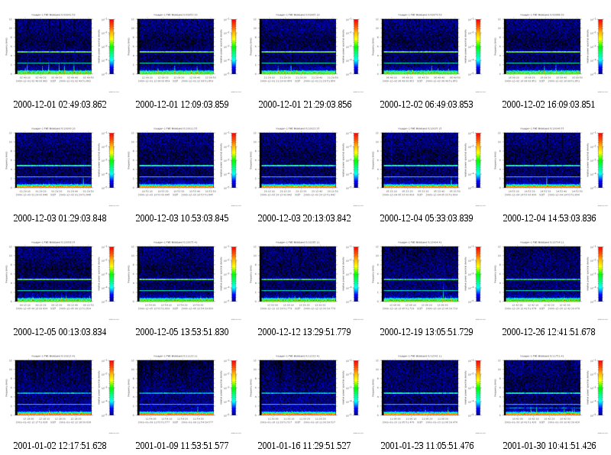
Task: Click the caption 2000-12-01 12:09:03.859
Action: point(182,105)
